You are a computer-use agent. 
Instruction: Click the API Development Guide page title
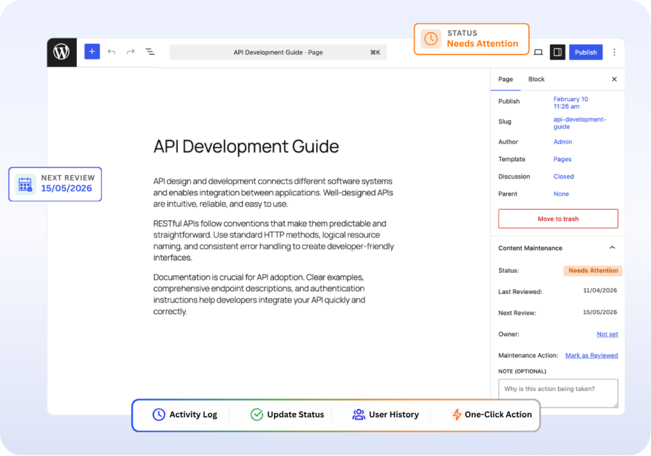[x=246, y=147]
